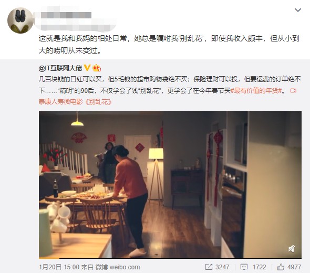
Task: Click the like count 4977
Action: coord(294,267)
